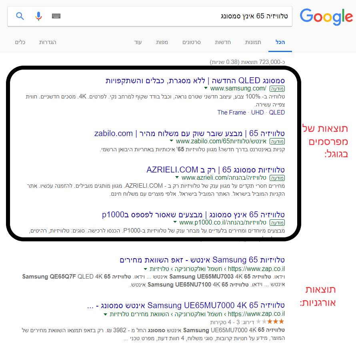
Task: Open the Samsung QLED ad headline link
Action: point(195,80)
